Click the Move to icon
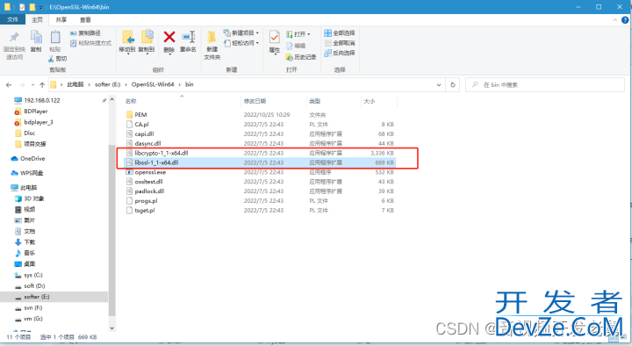 pos(127,37)
